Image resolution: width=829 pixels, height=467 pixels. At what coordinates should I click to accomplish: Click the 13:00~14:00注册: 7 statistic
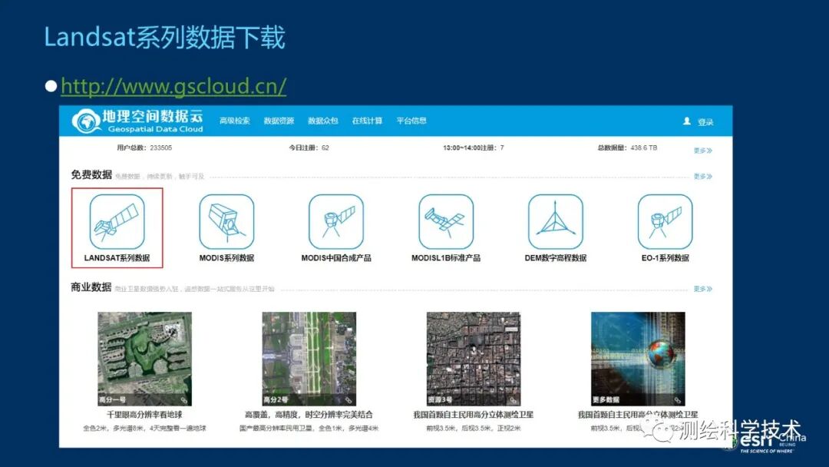[473, 148]
